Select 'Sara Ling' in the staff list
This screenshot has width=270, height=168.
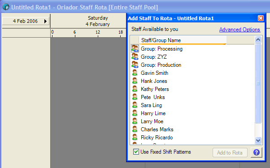click(x=151, y=105)
